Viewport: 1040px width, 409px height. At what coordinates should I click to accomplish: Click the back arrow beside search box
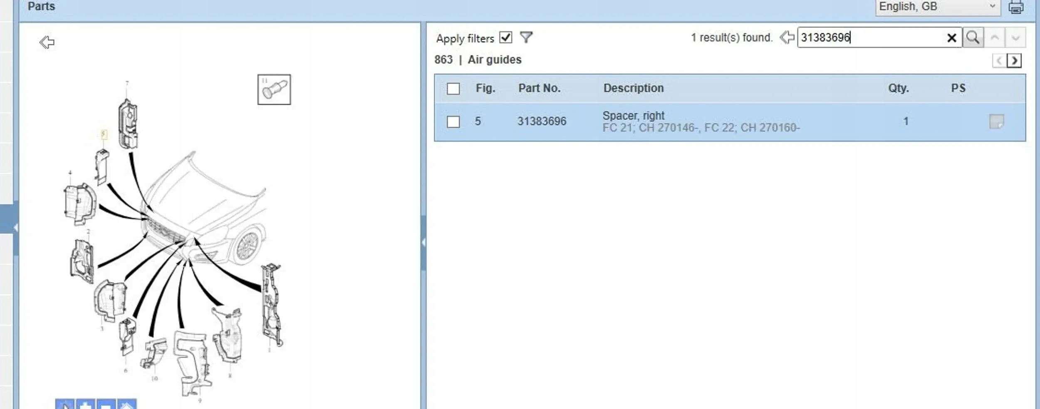787,37
